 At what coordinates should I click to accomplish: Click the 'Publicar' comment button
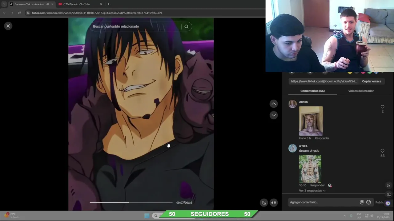coord(380,202)
